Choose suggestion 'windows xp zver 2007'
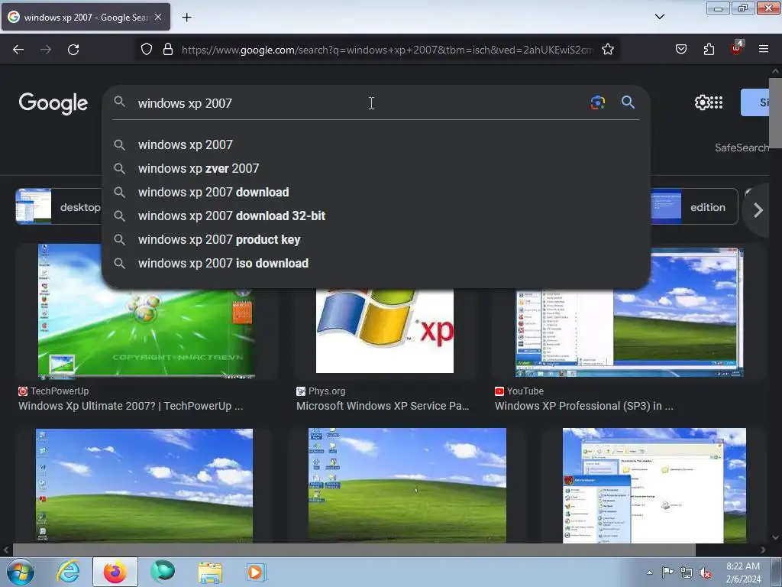 point(375,169)
